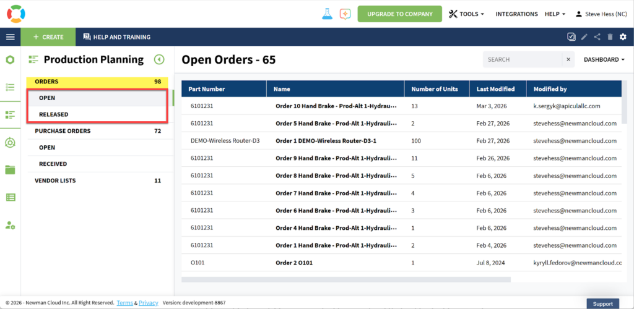Image resolution: width=634 pixels, height=309 pixels.
Task: Open the folder icon in left sidebar
Action: coord(10,170)
